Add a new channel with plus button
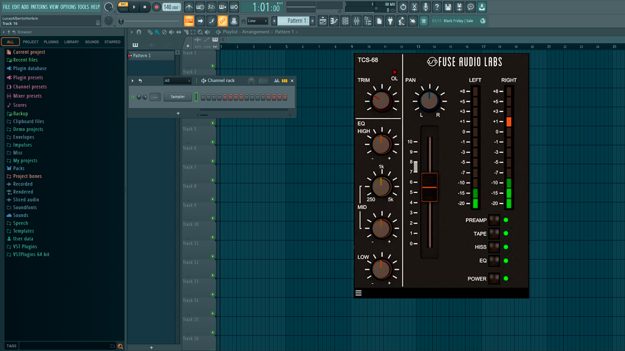 point(178,113)
